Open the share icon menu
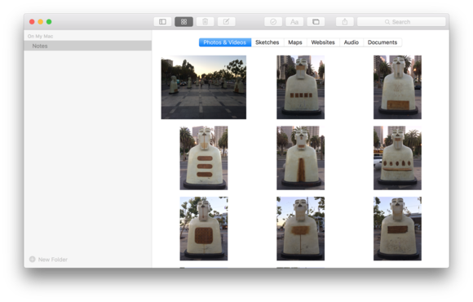473x302 pixels. [345, 22]
